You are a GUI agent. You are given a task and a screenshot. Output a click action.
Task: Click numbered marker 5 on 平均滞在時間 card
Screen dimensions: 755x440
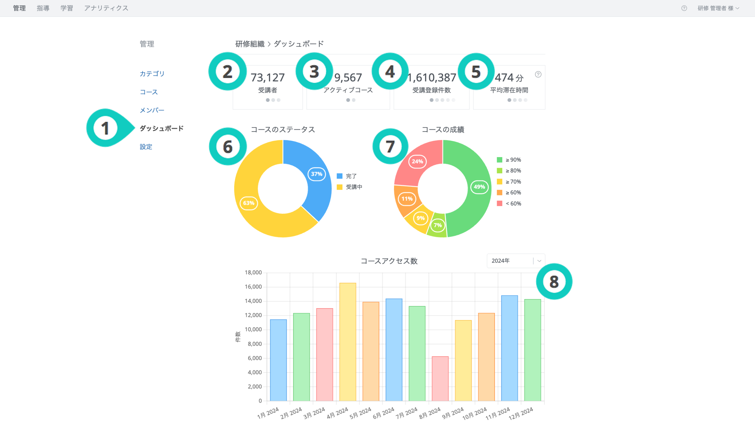[476, 71]
